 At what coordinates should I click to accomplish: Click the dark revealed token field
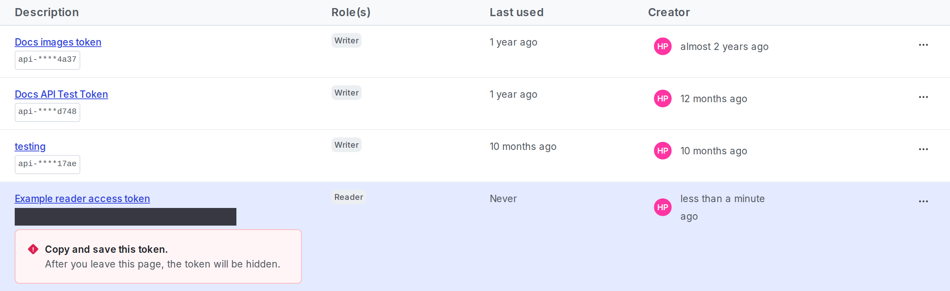coord(126,217)
